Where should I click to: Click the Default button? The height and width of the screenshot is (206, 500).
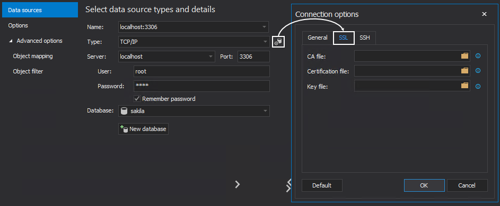click(x=322, y=185)
